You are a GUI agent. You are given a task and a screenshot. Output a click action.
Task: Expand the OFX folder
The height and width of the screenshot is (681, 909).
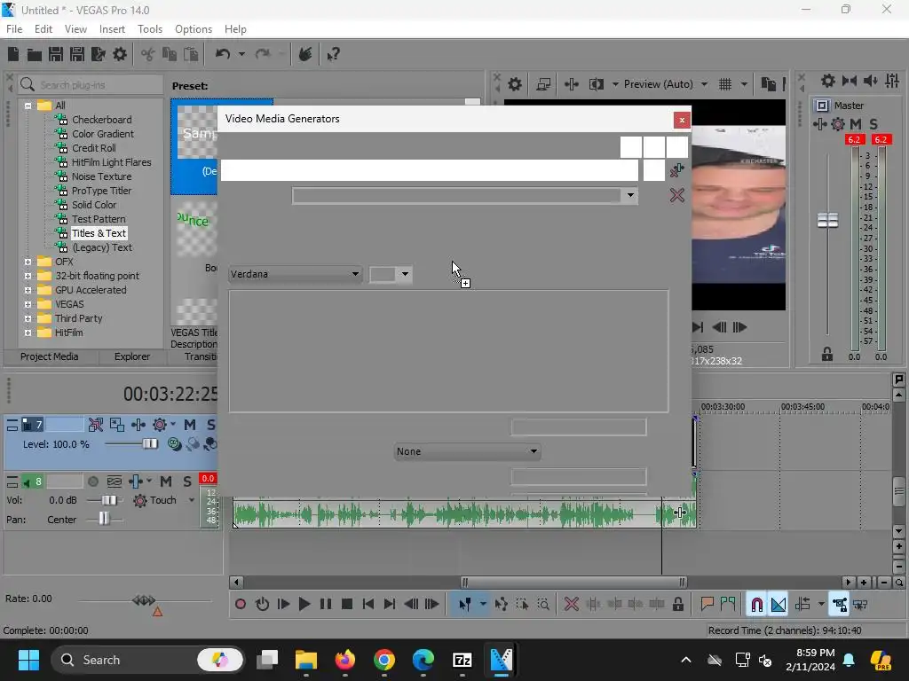28,262
